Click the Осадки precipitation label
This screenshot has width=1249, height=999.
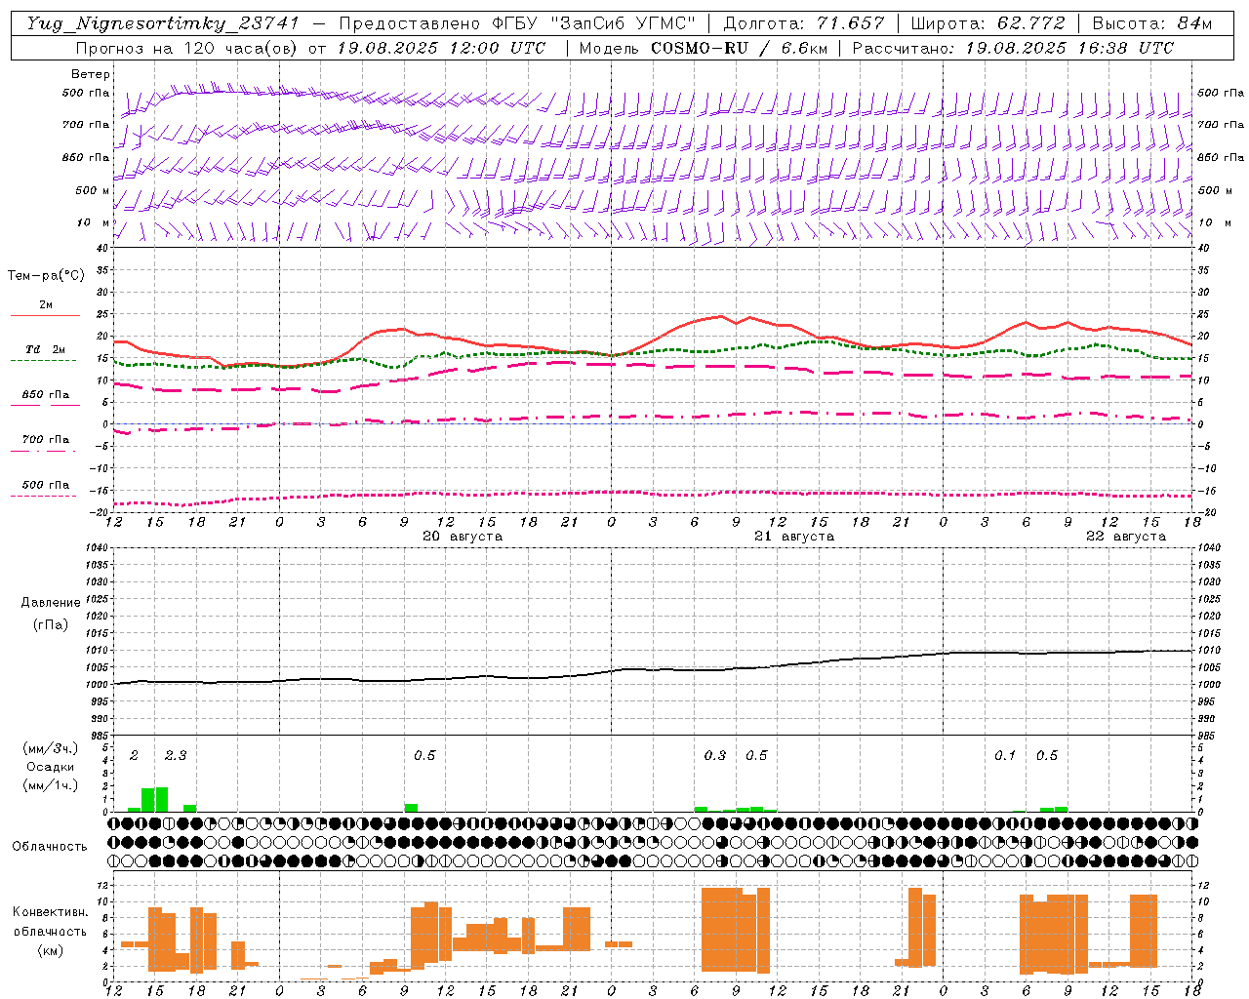51,767
